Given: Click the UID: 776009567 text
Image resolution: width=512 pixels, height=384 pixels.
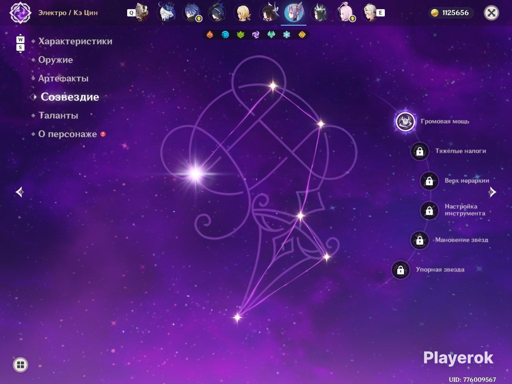Looking at the screenshot, I should 472,380.
